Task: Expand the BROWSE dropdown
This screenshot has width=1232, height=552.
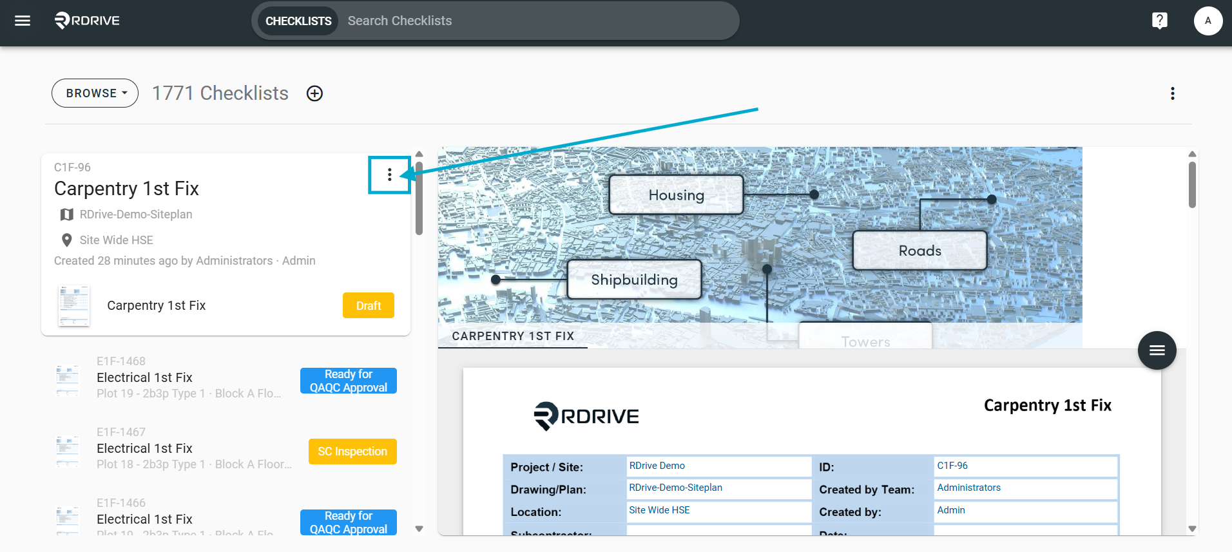Action: tap(95, 93)
